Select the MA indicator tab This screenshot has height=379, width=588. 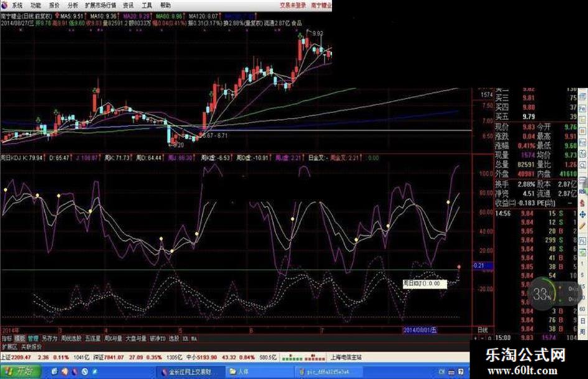194,338
